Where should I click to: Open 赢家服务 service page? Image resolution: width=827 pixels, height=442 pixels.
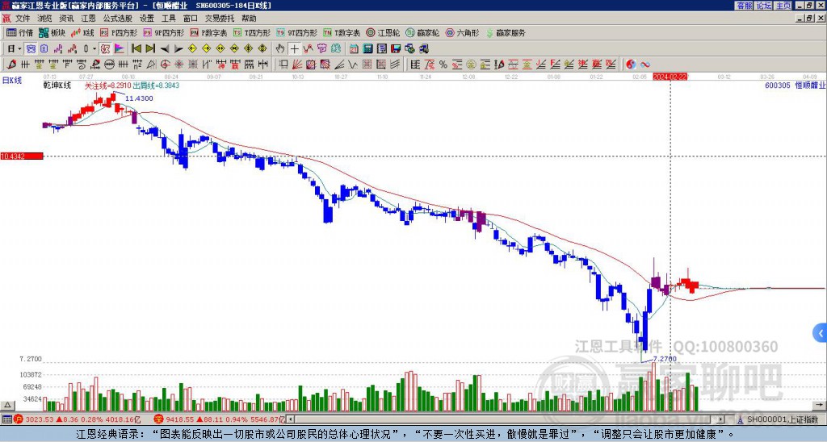pos(506,32)
